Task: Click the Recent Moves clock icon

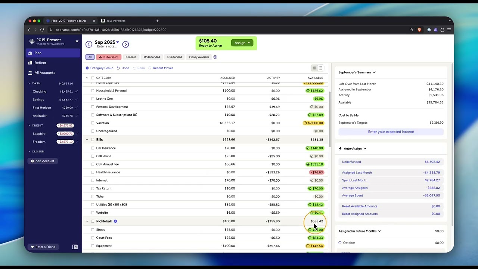Action: (x=150, y=68)
